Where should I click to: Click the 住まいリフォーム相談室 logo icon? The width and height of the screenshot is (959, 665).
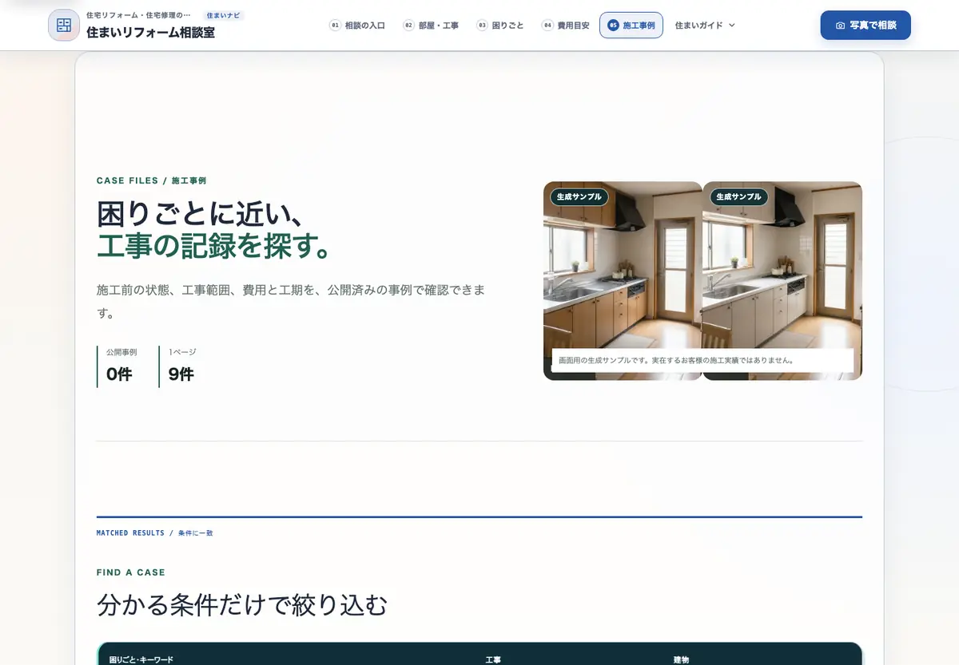[64, 25]
